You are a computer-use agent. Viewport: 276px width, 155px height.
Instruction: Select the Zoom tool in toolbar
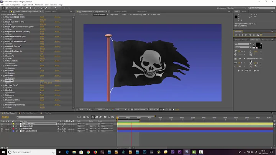(x=11, y=8)
